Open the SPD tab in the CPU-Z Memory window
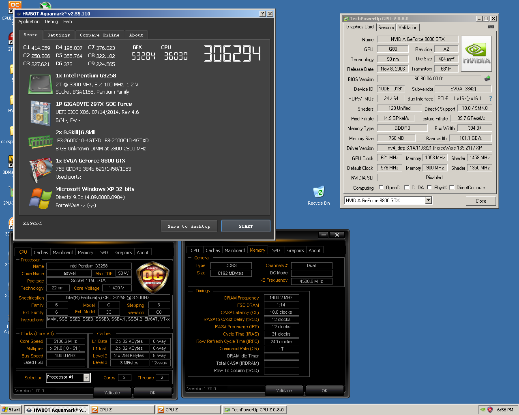Image resolution: width=519 pixels, height=415 pixels. (276, 250)
